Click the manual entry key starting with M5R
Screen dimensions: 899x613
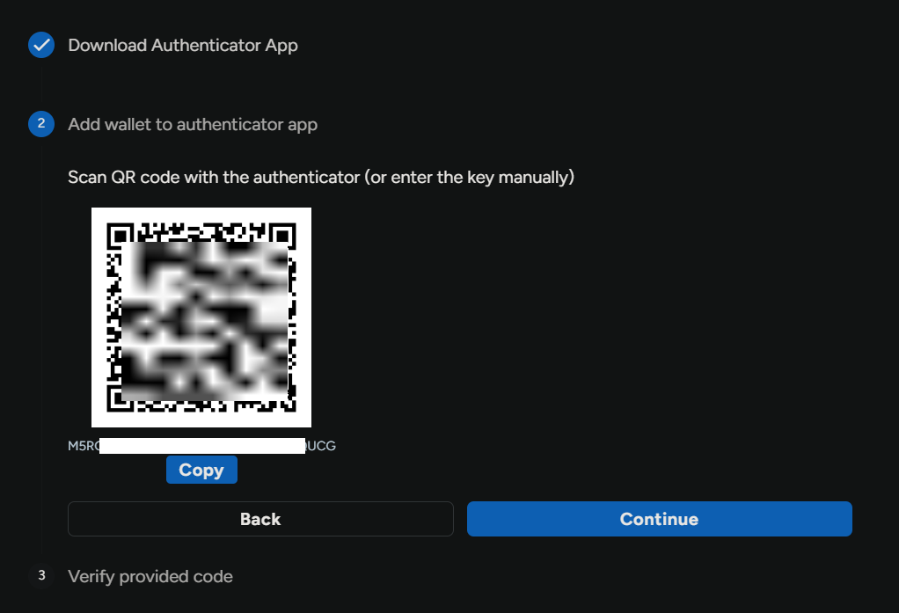coord(81,446)
